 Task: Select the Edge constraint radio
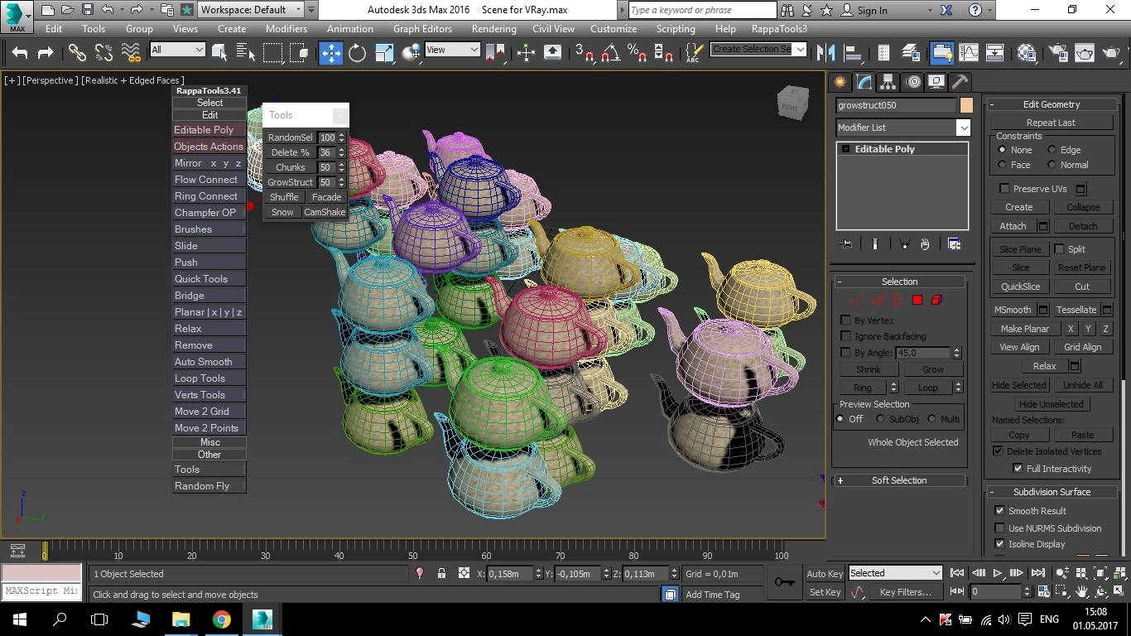1052,150
